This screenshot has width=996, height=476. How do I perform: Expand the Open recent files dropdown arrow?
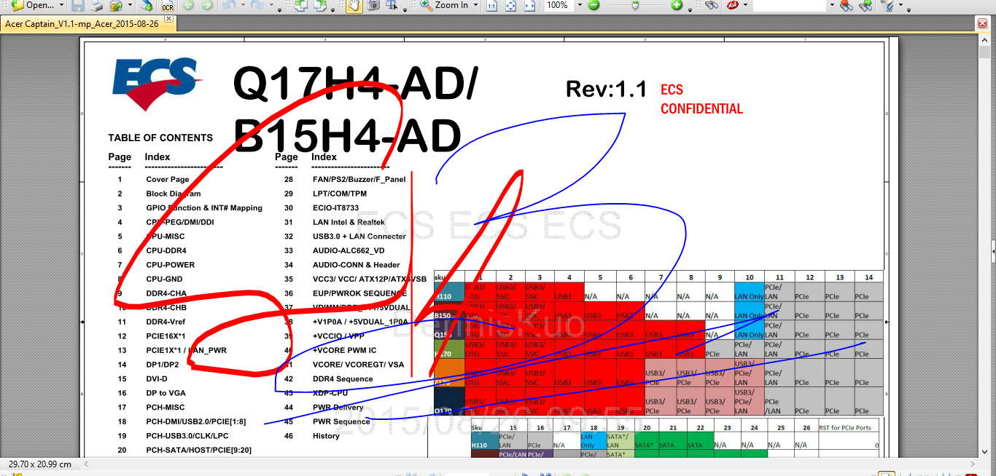pos(61,5)
